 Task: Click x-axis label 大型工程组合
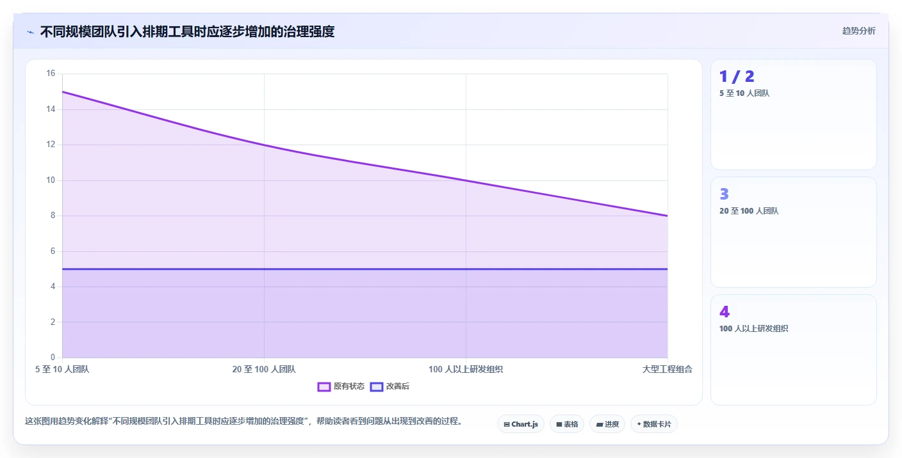pos(668,369)
